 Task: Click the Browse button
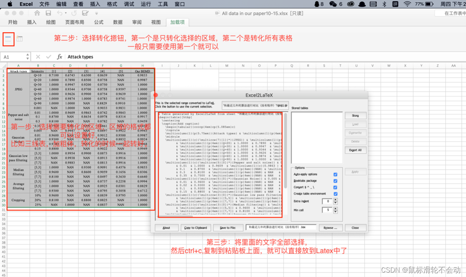330,228
